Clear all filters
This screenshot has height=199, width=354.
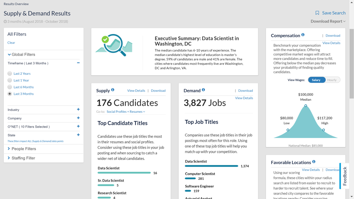11,43
